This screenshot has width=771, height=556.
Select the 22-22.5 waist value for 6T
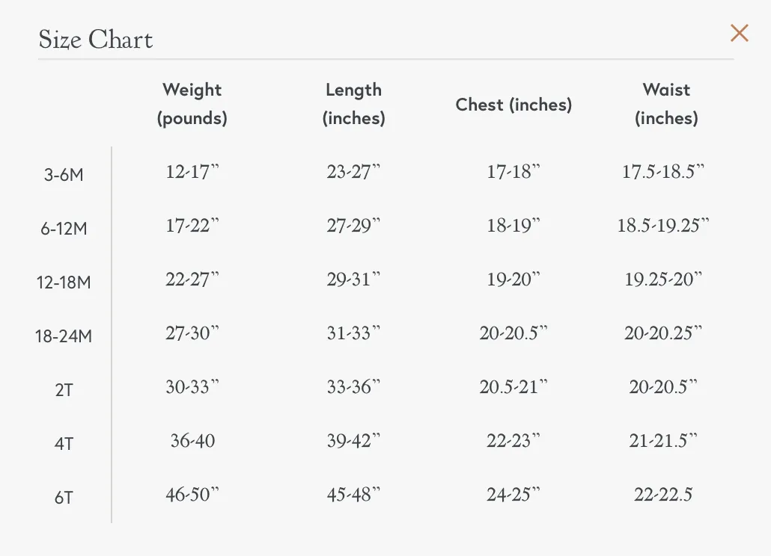(x=663, y=495)
